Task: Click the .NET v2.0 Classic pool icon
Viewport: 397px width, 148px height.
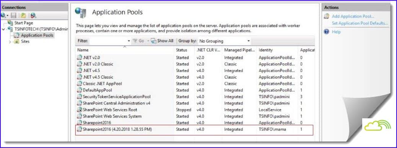Action: pos(80,64)
